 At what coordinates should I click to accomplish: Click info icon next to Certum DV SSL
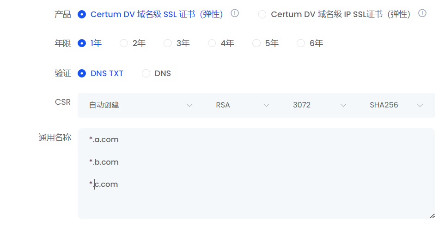235,13
